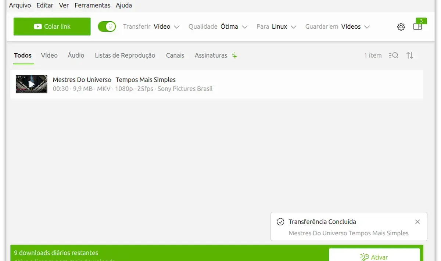The image size is (441, 261).
Task: Click the 9 downloads diários restantes text
Action: click(x=56, y=253)
